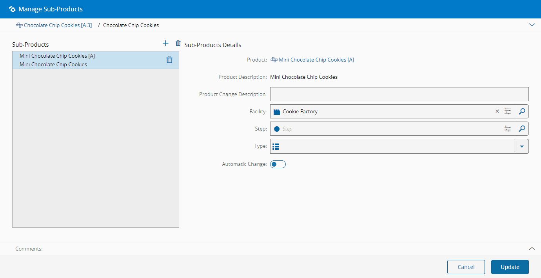
Task: Click the trash icon beside Sub-Products header
Action: pos(178,44)
